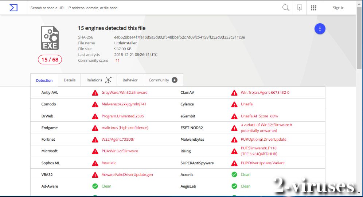
Task: Click the ESET-NOD32 engine name
Action: pyautogui.click(x=192, y=128)
